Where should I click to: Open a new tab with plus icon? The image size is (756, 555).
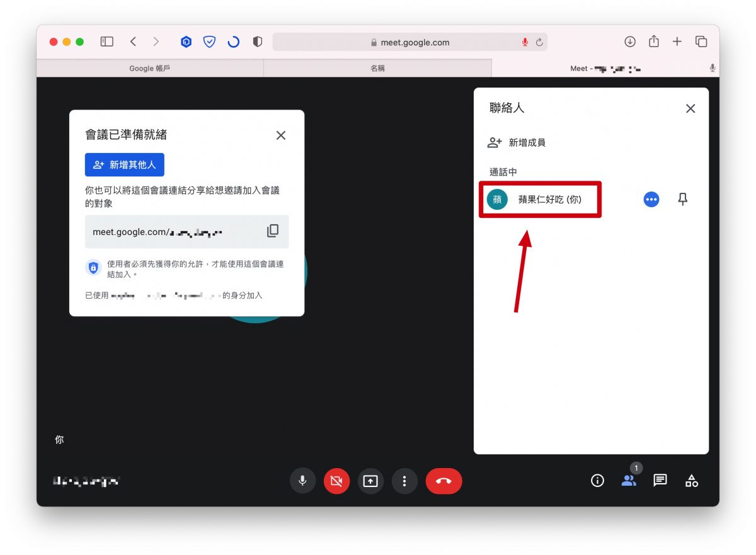[x=677, y=42]
